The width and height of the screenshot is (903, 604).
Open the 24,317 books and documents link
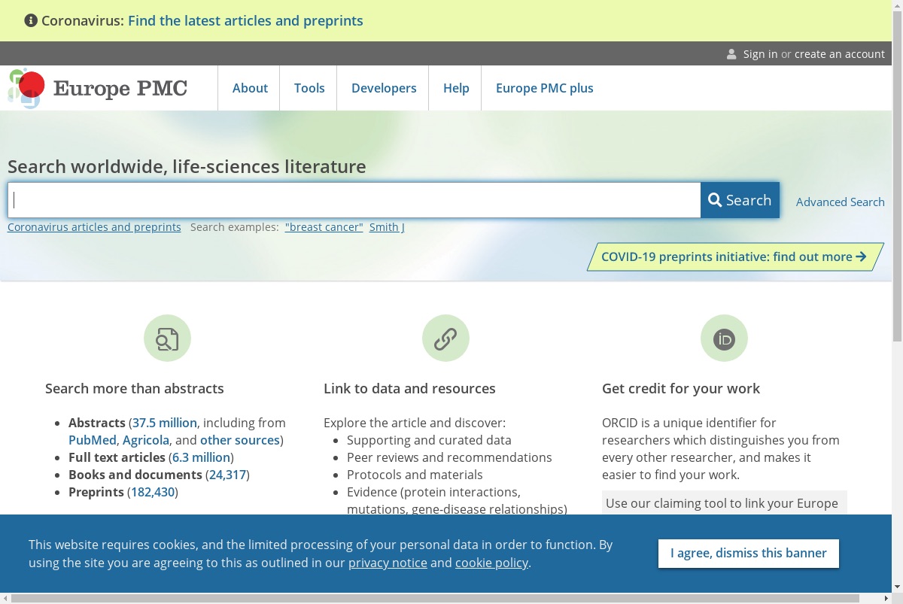227,475
